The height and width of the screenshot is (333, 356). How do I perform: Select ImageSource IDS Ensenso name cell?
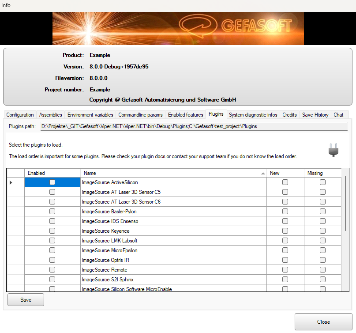click(x=174, y=221)
